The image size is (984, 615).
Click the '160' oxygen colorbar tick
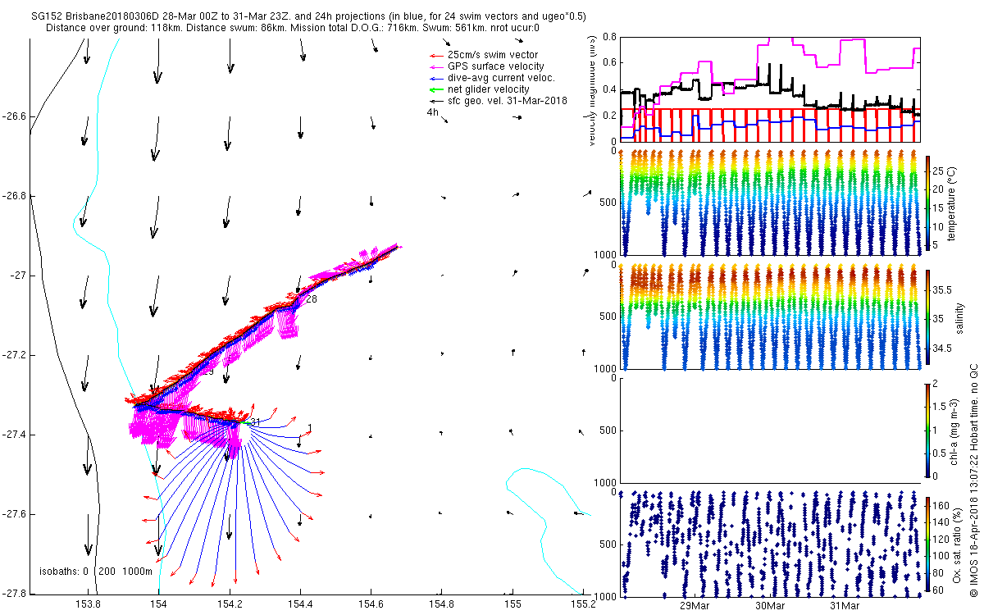[941, 505]
